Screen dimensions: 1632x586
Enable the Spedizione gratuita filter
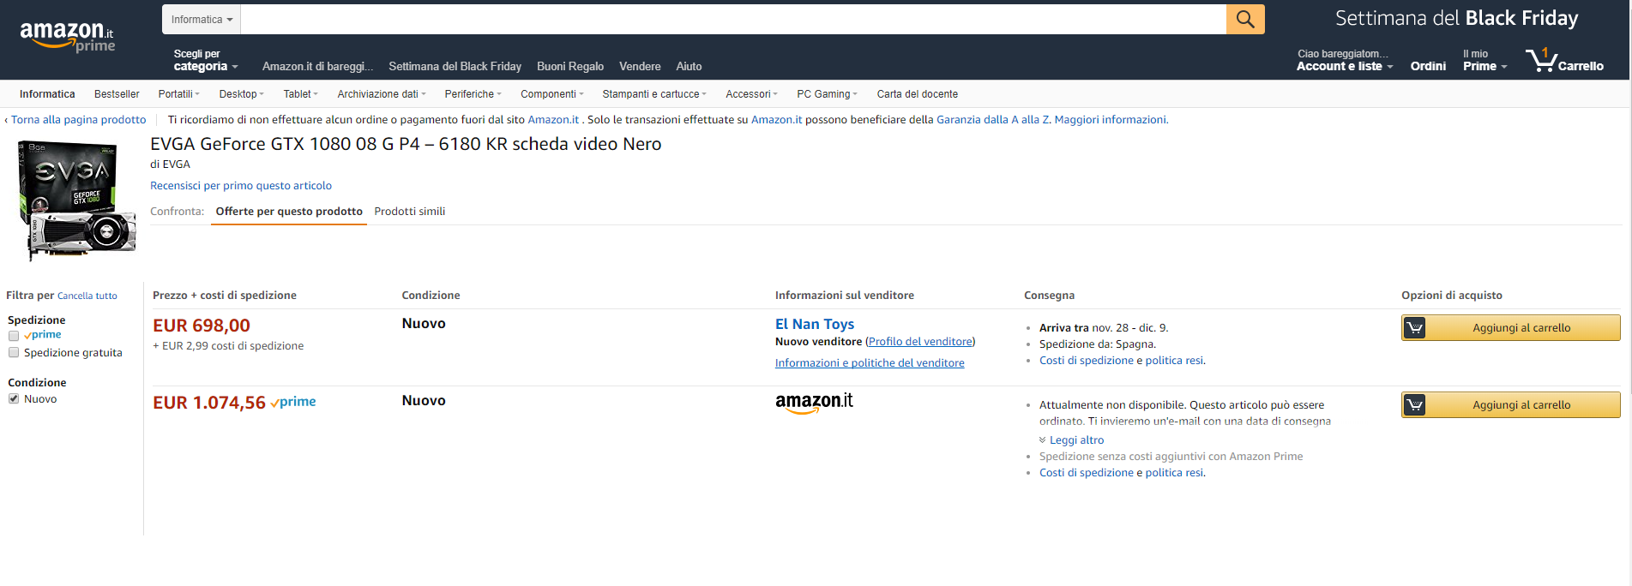14,352
